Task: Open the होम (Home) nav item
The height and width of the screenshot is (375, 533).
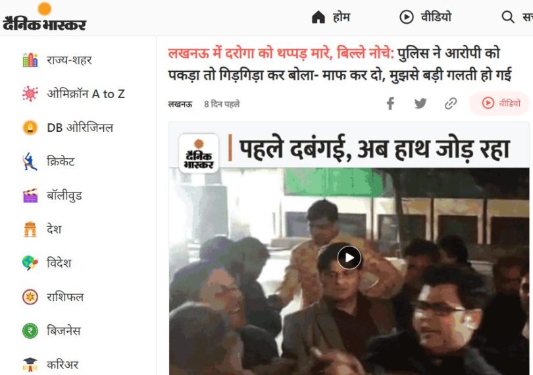Action: coord(331,16)
